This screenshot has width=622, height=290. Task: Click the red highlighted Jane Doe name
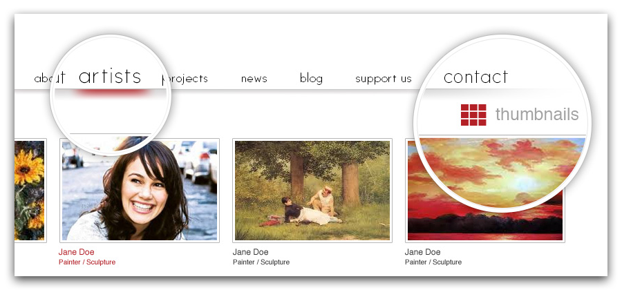point(77,252)
